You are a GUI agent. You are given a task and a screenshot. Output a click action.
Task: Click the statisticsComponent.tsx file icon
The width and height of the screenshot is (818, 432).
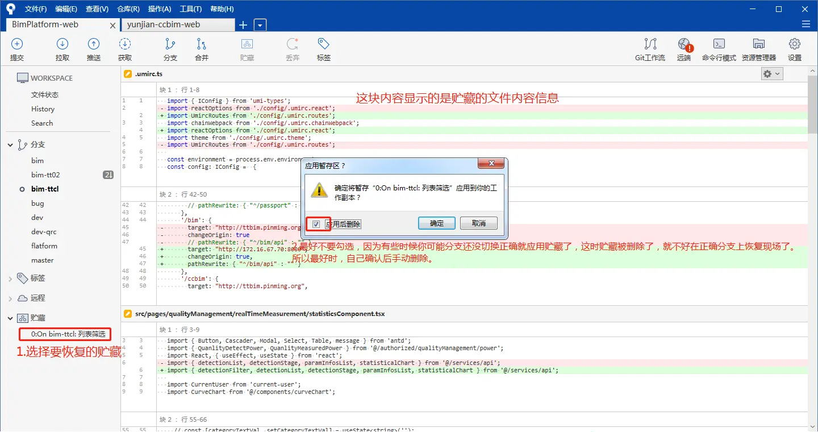pyautogui.click(x=128, y=313)
